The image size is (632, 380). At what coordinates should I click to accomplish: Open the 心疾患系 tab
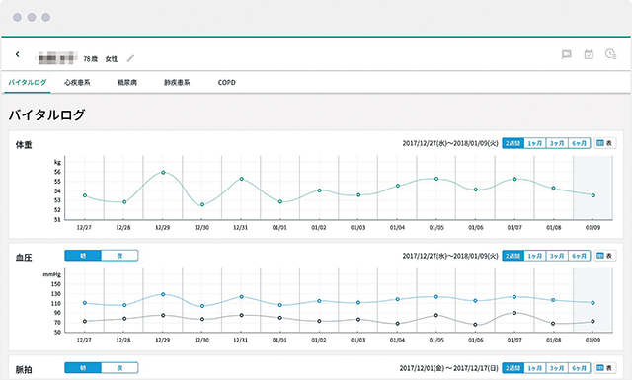click(77, 82)
